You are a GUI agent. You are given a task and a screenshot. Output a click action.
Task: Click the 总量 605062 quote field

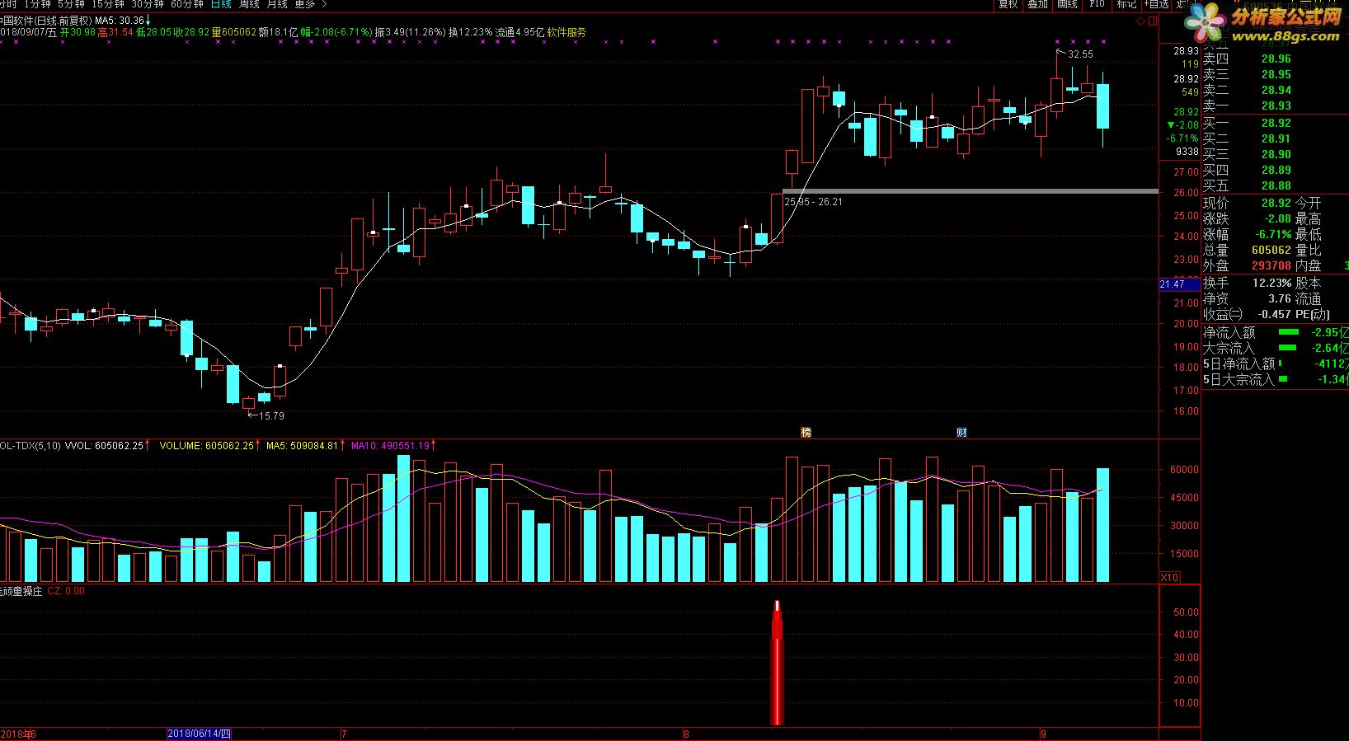click(1247, 251)
